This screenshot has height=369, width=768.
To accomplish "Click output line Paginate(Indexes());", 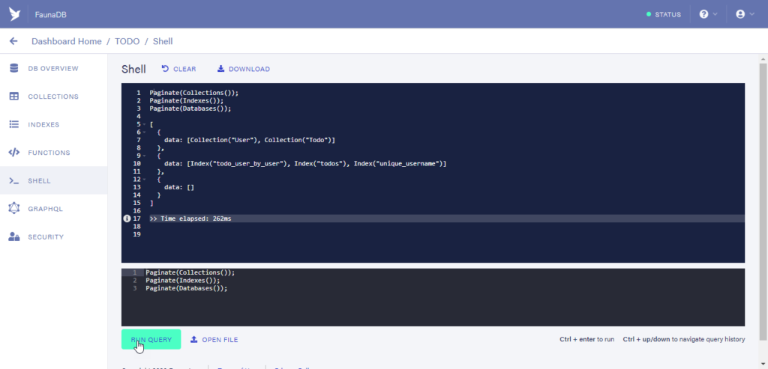I will point(187,101).
